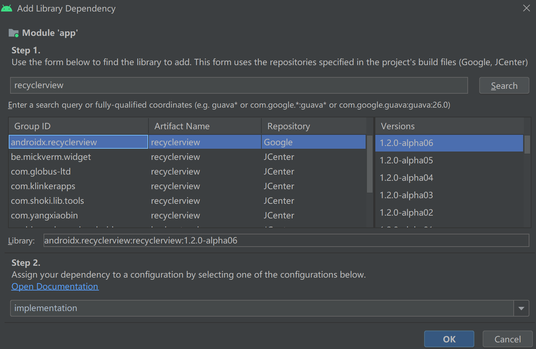Select the com.shoki.lib.tools row
The image size is (536, 349).
(x=78, y=201)
